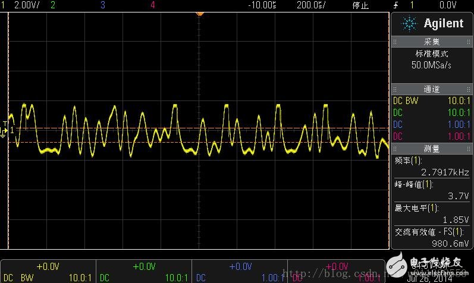Screen dimensions: 474x283
Task: Toggle channel 3 in the top bar
Action: pos(103,5)
